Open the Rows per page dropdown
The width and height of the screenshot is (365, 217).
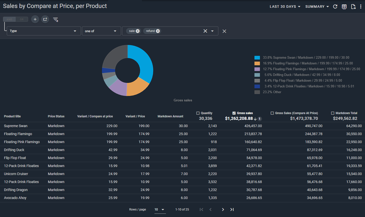tap(159, 210)
